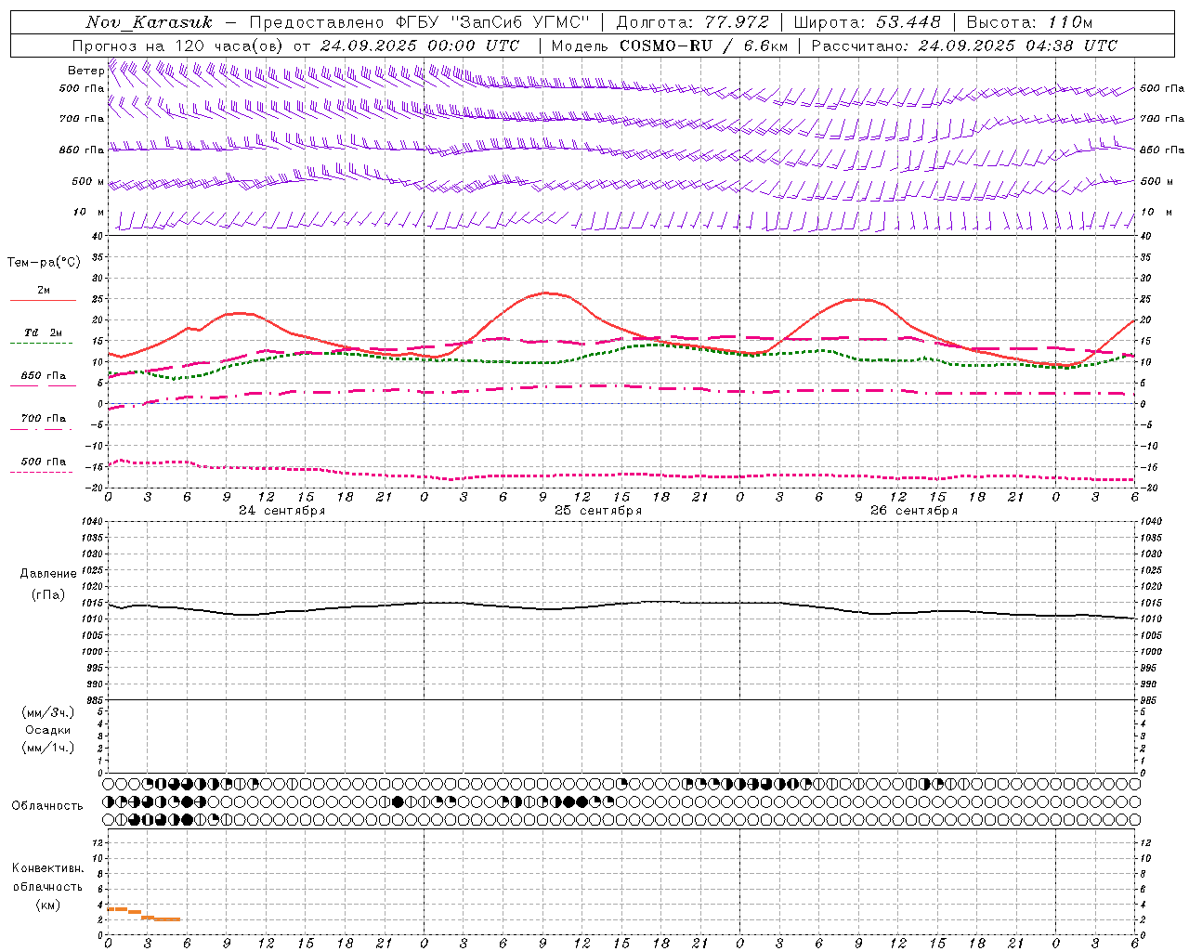Click the 500 м wind level label beside Ветер
The height and width of the screenshot is (951, 1189).
(x=88, y=181)
